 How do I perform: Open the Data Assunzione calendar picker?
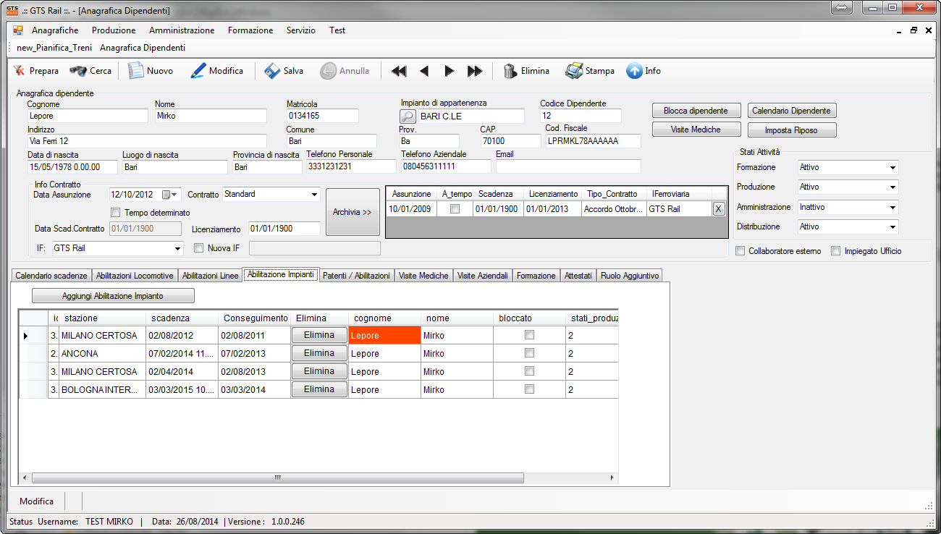tap(170, 195)
